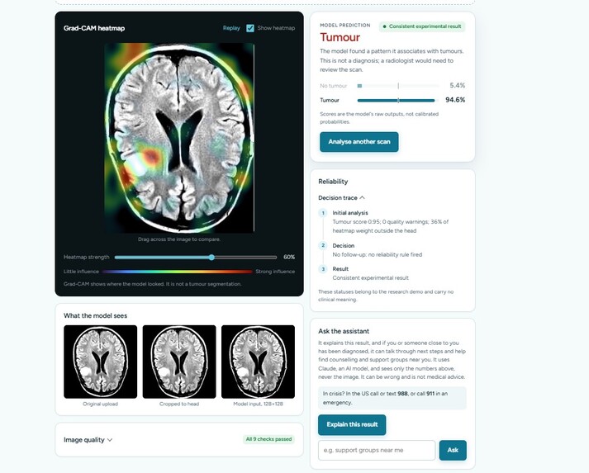Click the 60% heatmap strength value
Screen dimensions: 589x473
click(289, 258)
